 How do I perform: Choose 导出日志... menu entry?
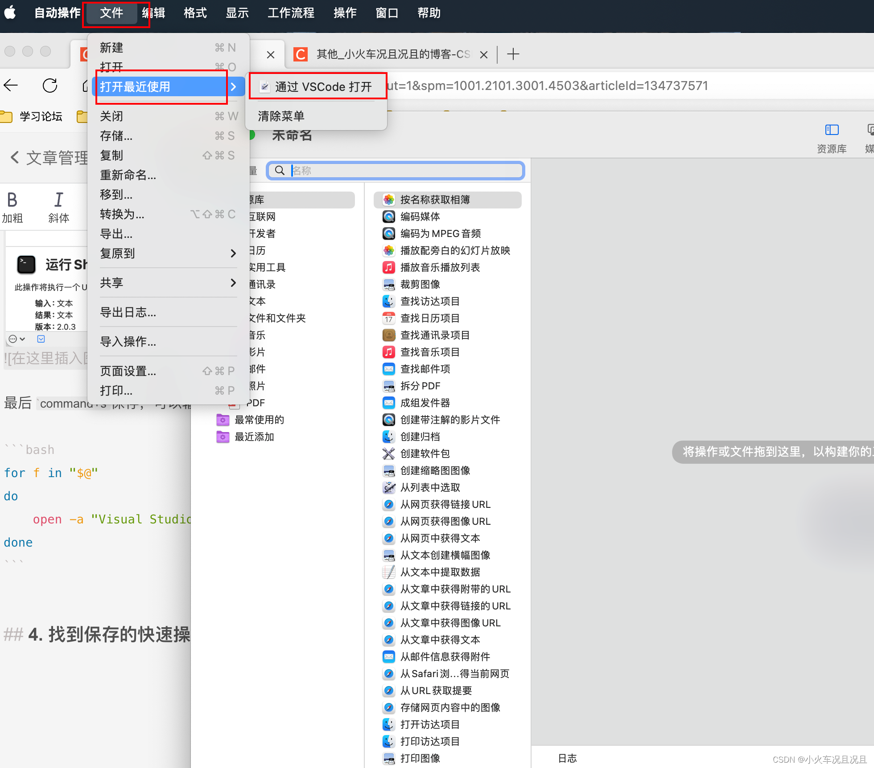(169, 312)
